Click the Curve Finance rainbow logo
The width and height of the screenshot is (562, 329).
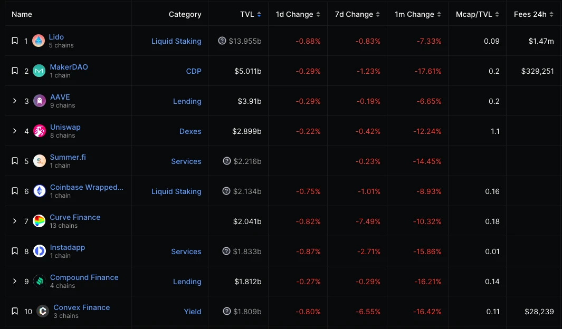(39, 221)
